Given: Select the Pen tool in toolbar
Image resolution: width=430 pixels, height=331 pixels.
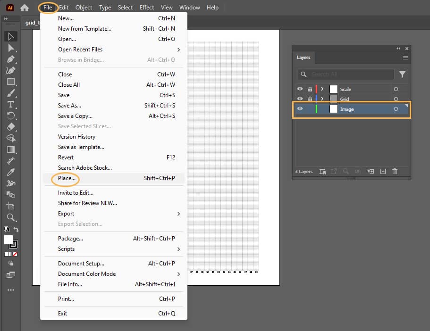Looking at the screenshot, I should click(11, 59).
